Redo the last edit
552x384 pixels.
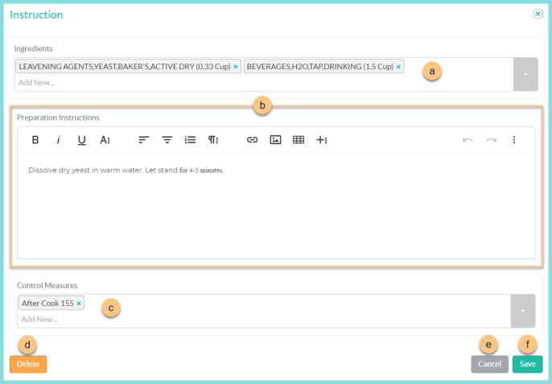coord(491,140)
